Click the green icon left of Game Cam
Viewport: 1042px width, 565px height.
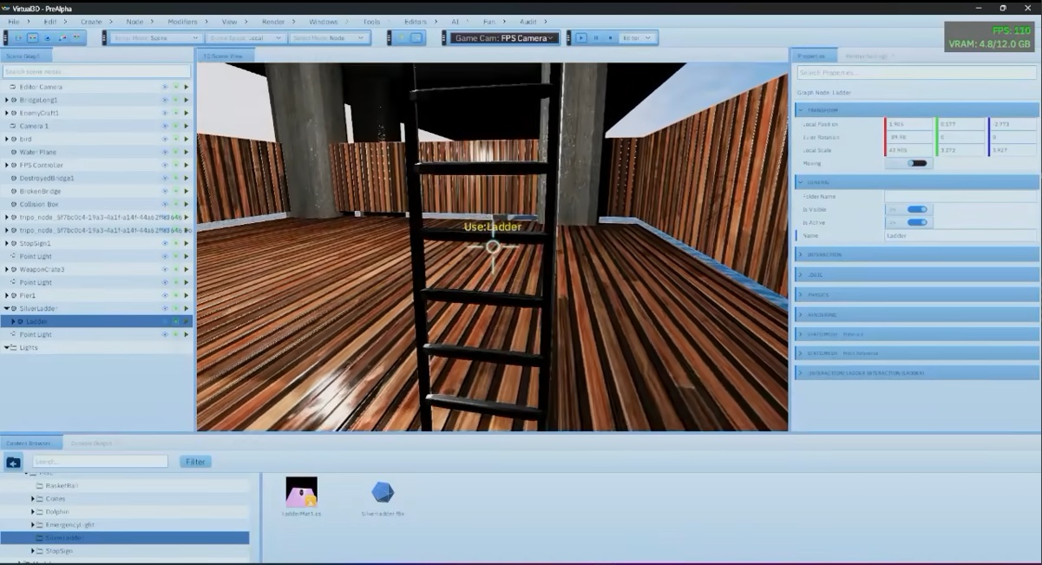(x=402, y=38)
